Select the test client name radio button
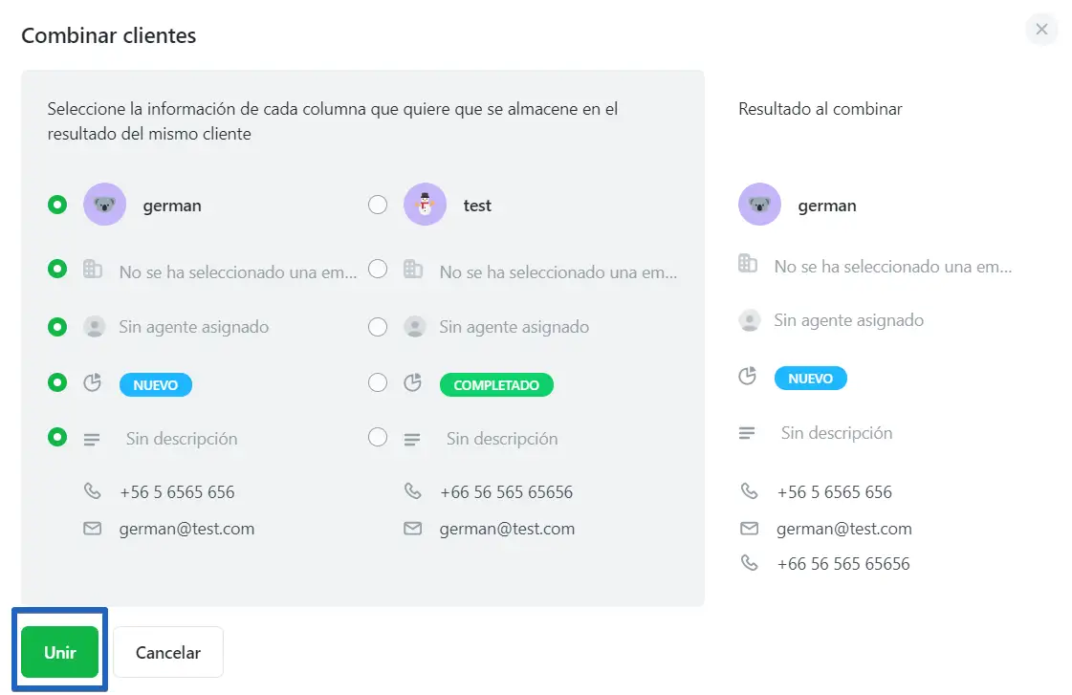1072x695 pixels. [378, 205]
